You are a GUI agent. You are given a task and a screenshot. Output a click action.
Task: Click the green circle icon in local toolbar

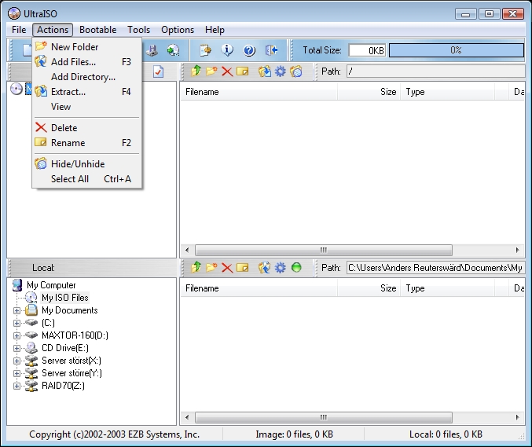coord(296,268)
